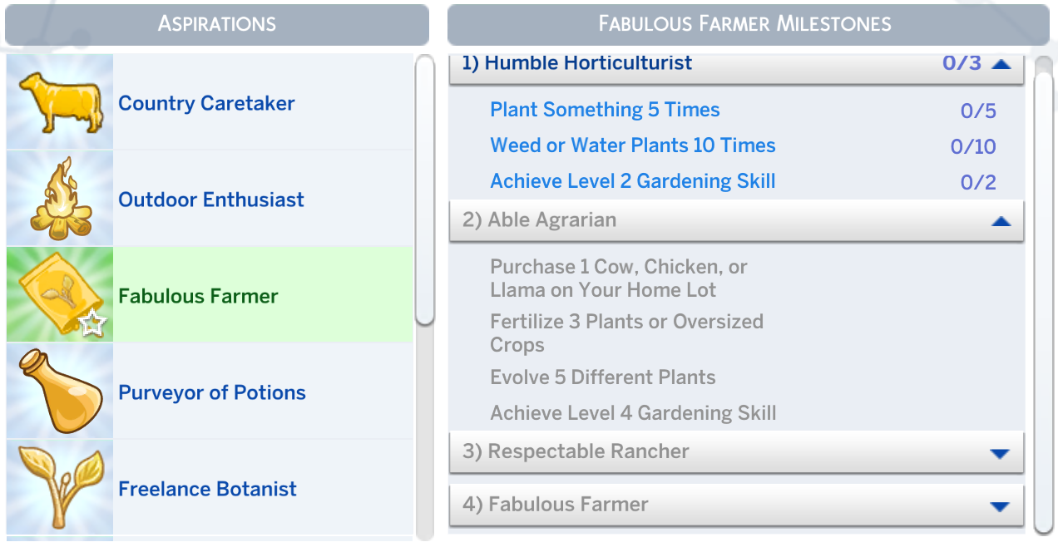Collapse the Humble Horticulturist milestone arrow
The width and height of the screenshot is (1058, 547).
(1001, 64)
